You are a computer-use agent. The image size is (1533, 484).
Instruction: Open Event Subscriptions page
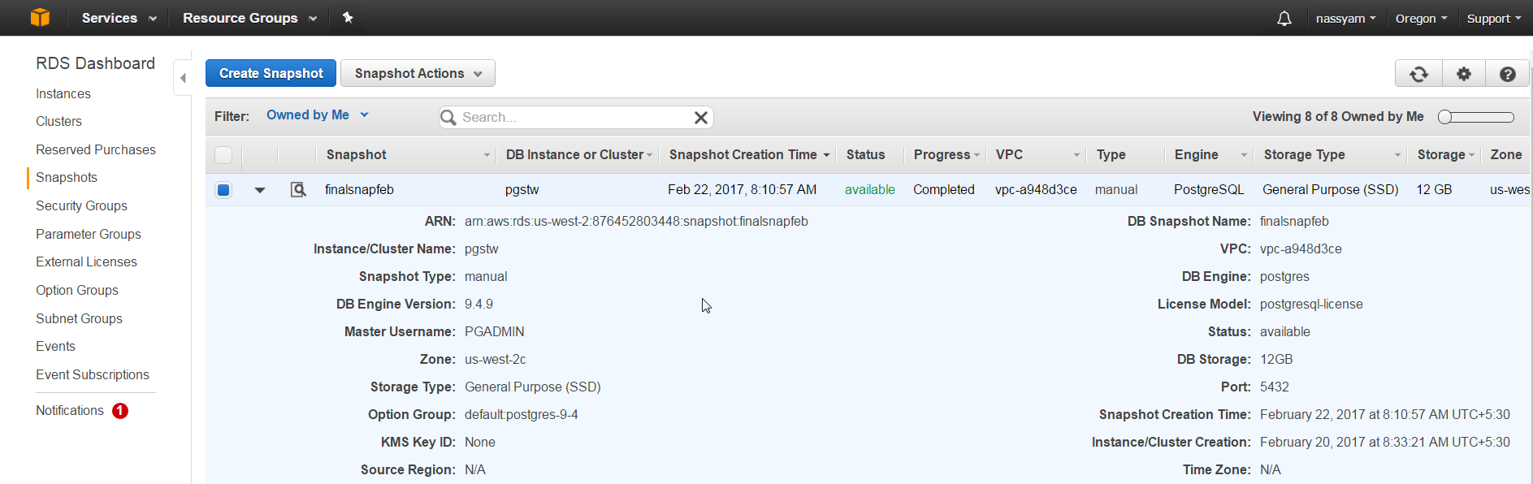(93, 375)
